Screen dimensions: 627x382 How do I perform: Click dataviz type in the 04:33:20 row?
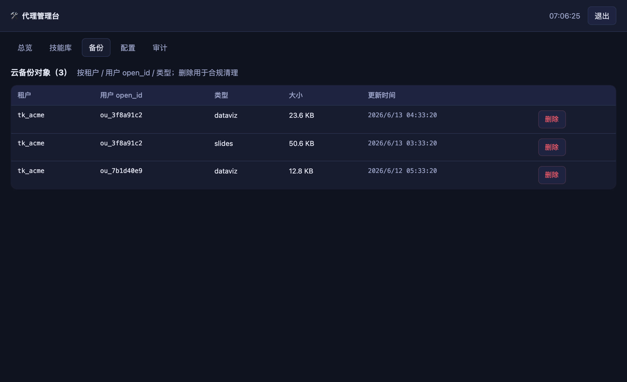click(x=226, y=115)
